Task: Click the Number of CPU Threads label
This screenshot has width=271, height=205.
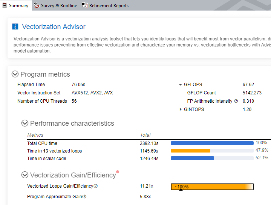Action: click(x=42, y=101)
